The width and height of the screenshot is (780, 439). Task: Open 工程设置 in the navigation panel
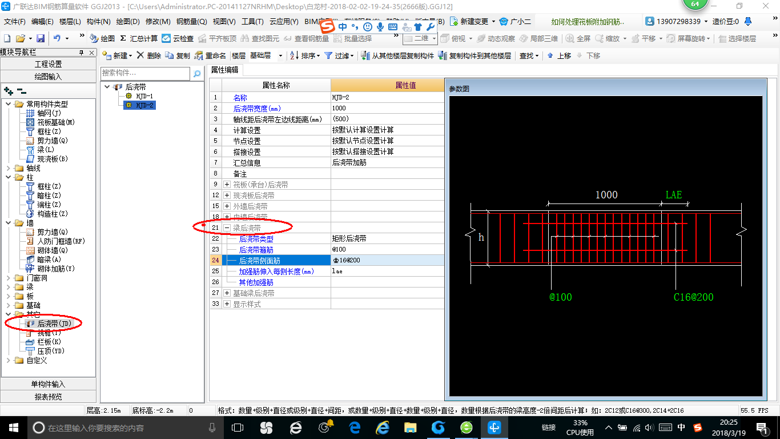49,64
